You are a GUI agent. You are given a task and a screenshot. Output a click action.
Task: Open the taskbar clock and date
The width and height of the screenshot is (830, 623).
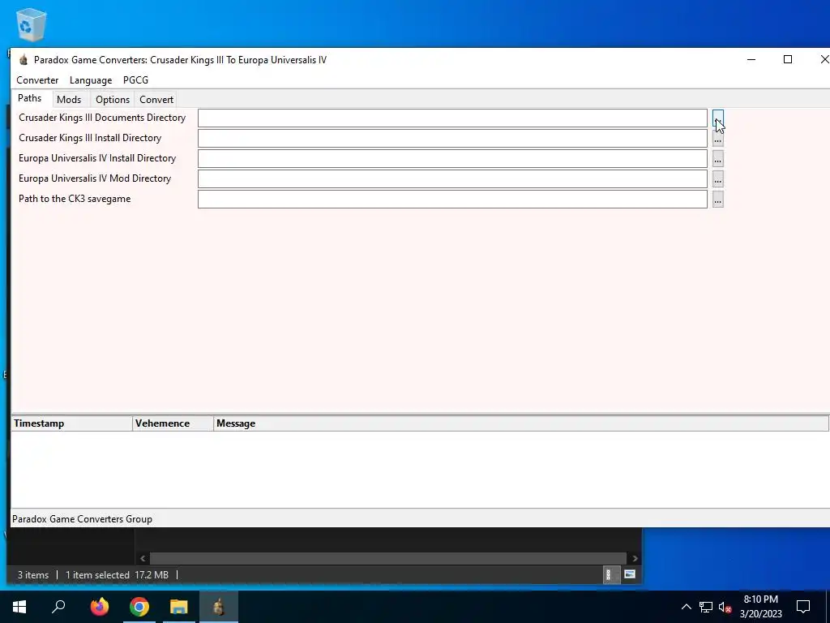[760, 607]
